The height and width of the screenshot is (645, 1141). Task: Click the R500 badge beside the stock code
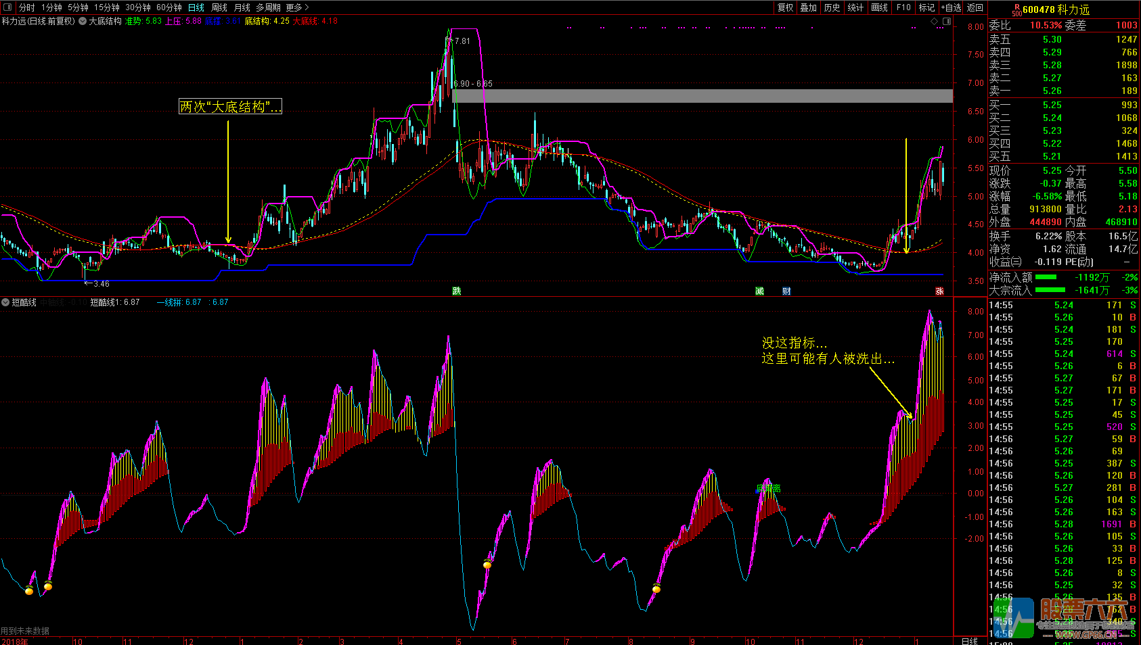[1016, 10]
